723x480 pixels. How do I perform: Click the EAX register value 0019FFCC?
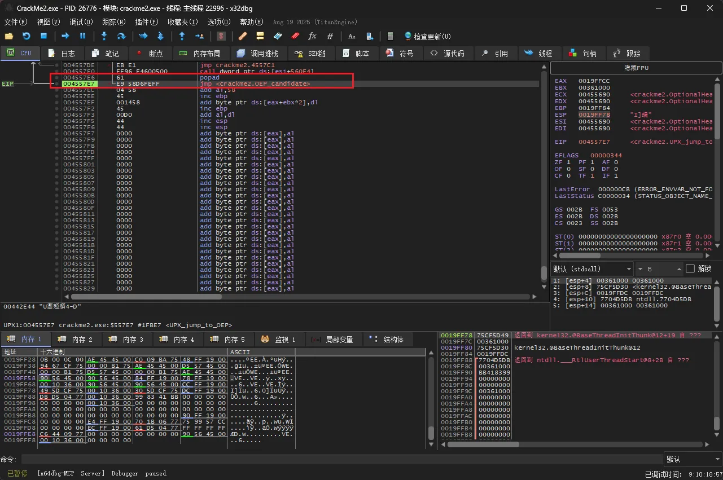(x=594, y=81)
